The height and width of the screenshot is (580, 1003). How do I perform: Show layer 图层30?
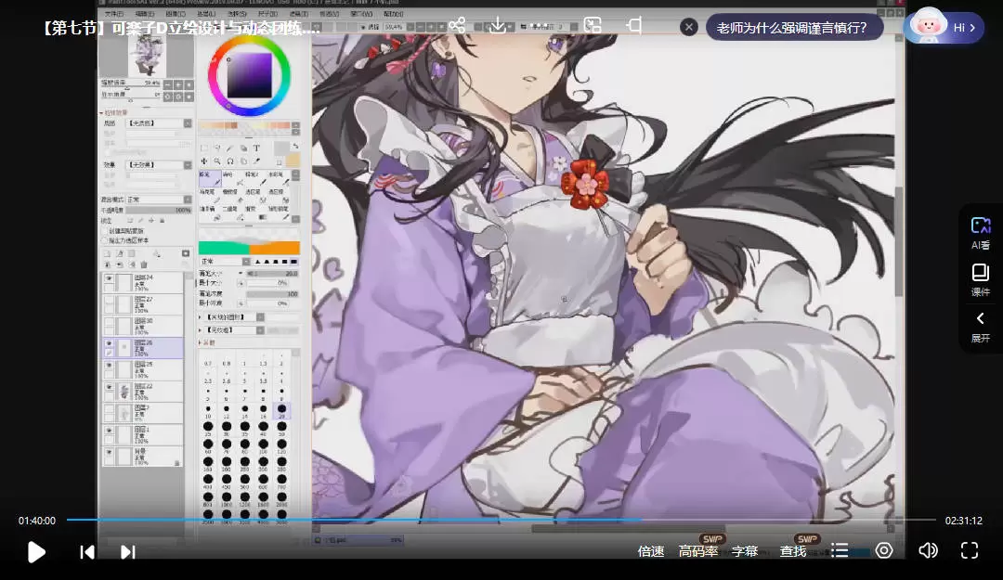[x=110, y=322]
